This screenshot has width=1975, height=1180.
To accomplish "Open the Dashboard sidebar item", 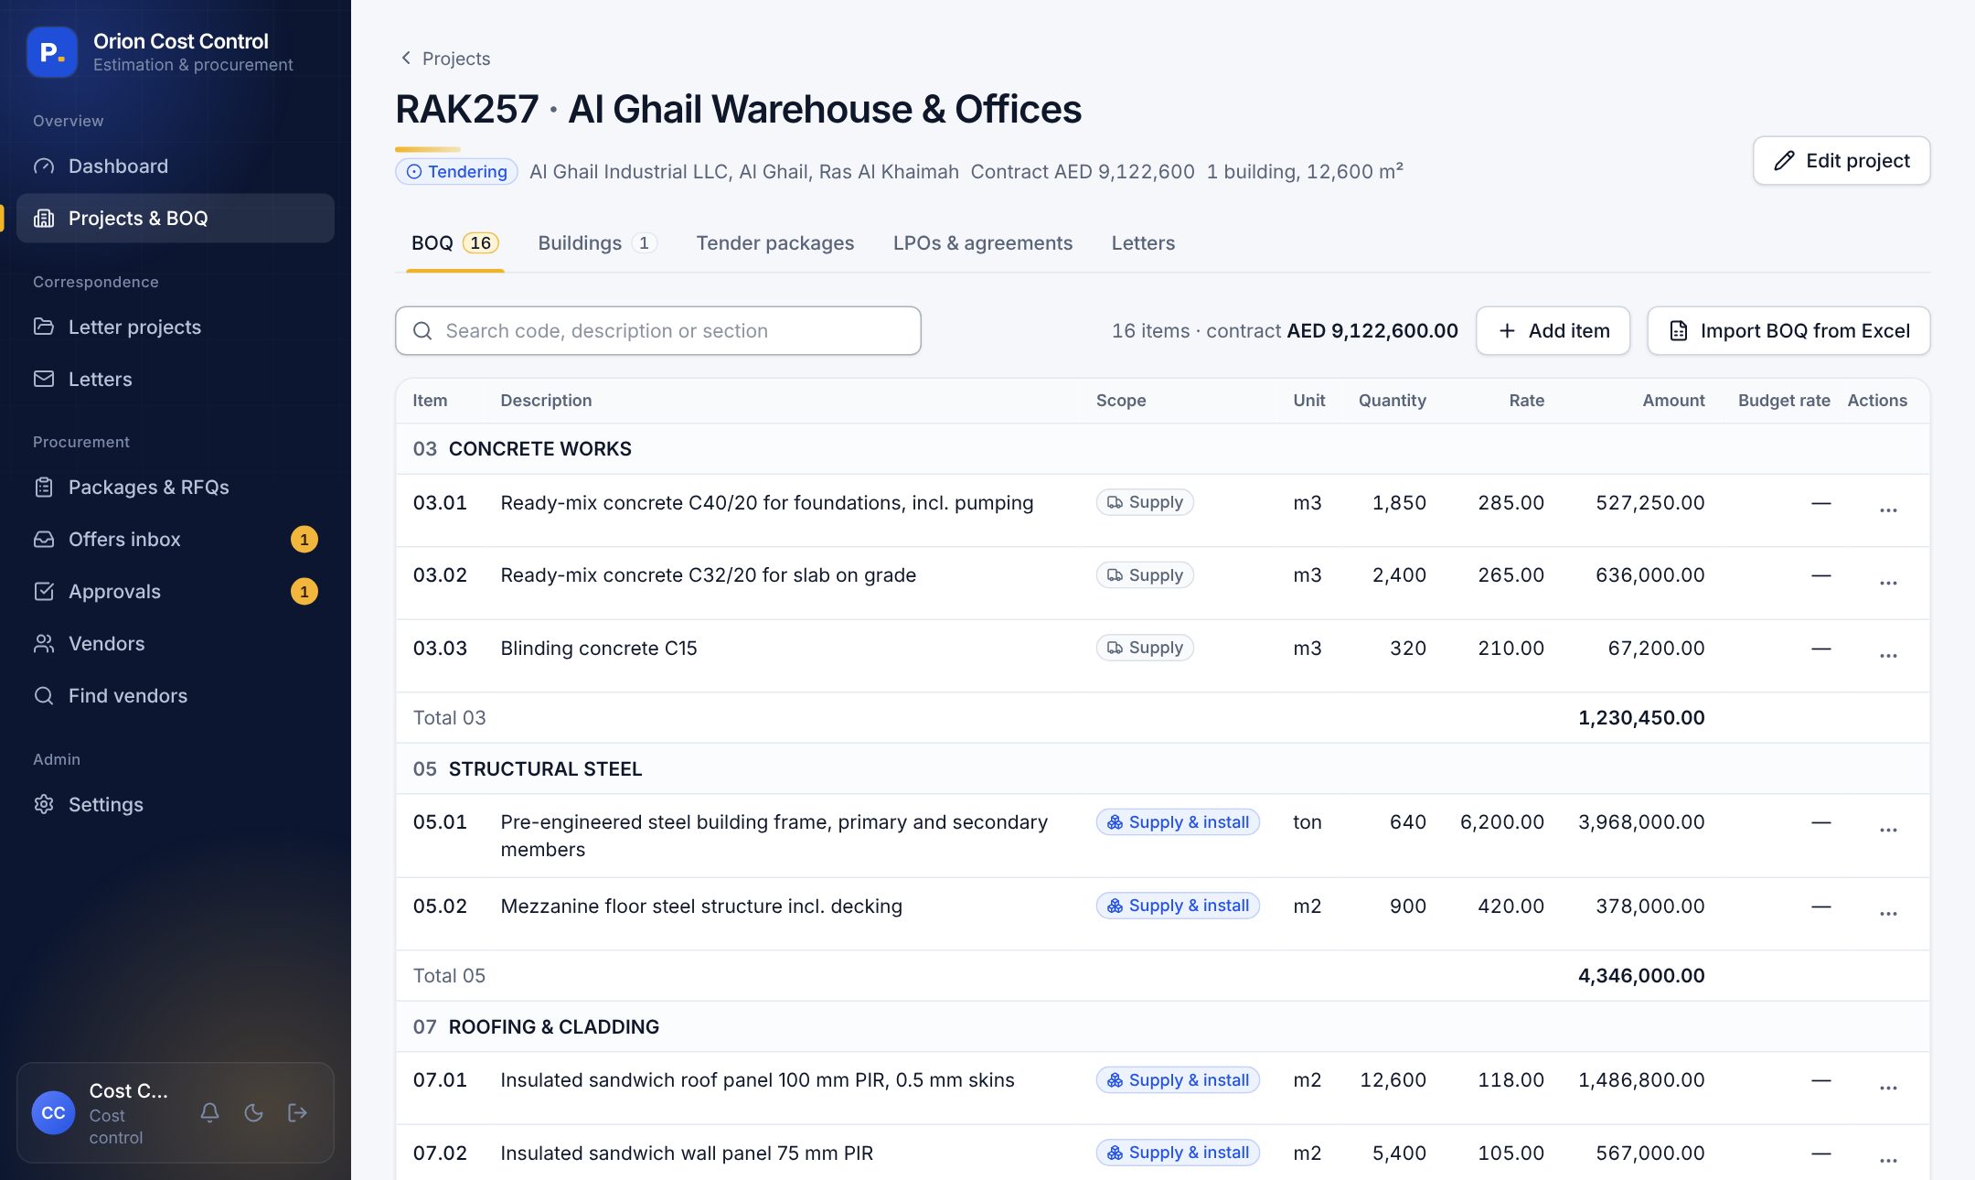I will tap(176, 166).
